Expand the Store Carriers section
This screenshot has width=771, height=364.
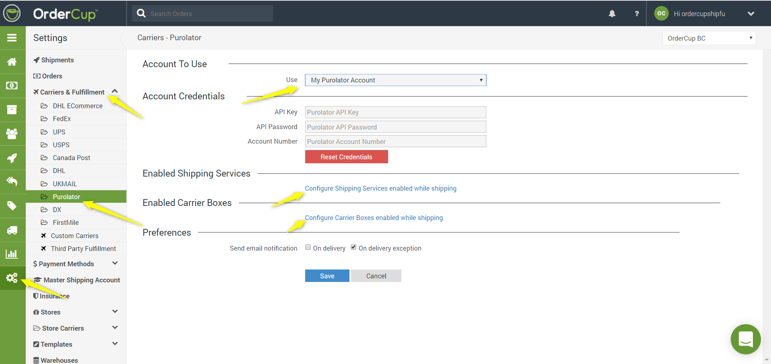click(x=115, y=327)
